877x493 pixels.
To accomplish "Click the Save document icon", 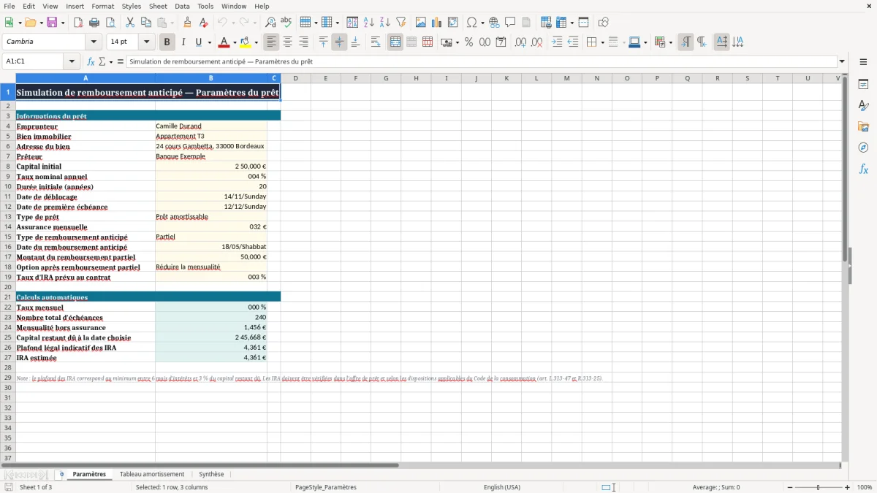I will pyautogui.click(x=52, y=23).
